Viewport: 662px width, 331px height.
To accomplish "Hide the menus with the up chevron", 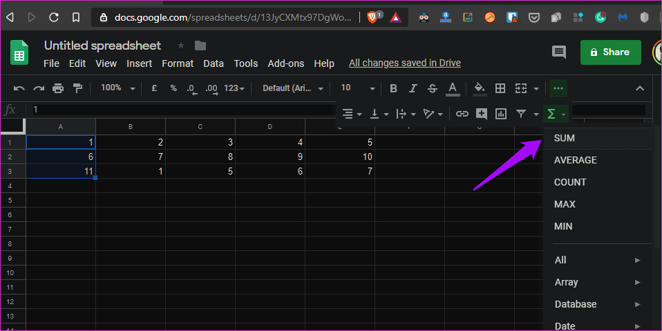I will [x=640, y=88].
